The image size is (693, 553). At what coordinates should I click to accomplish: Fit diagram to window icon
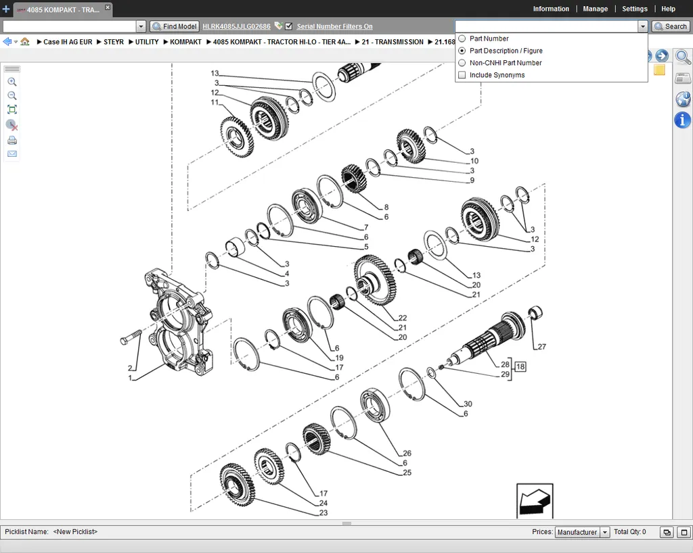click(12, 110)
